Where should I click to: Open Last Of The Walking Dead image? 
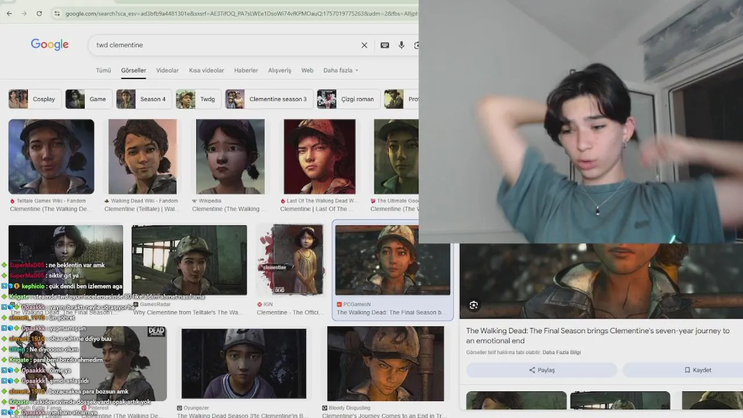320,157
